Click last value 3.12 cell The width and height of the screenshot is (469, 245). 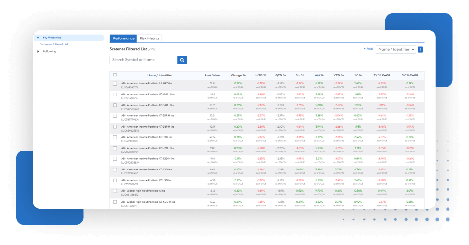(x=213, y=191)
